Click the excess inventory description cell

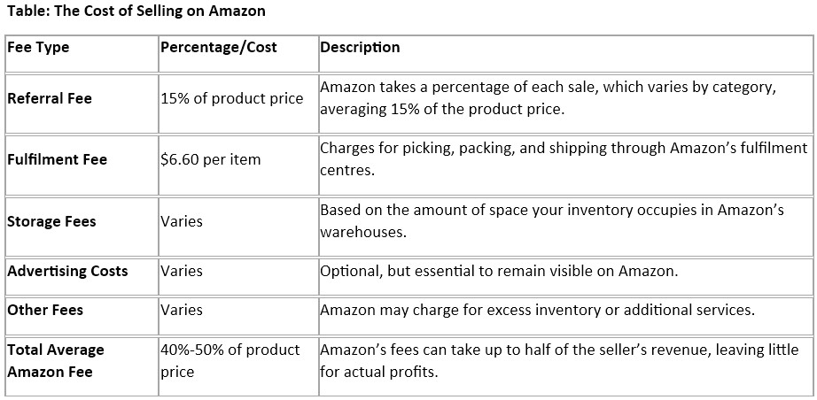pyautogui.click(x=537, y=310)
